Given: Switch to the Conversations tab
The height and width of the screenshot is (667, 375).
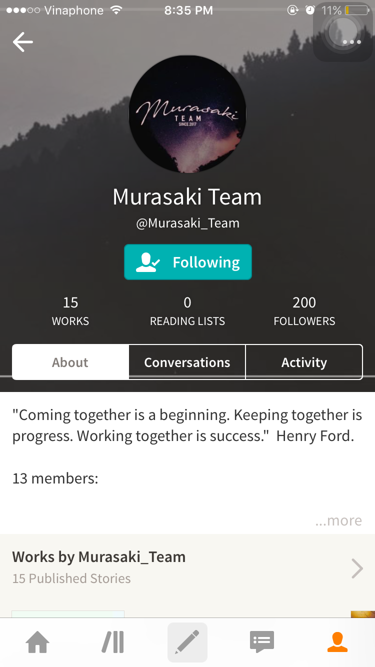Looking at the screenshot, I should point(187,362).
